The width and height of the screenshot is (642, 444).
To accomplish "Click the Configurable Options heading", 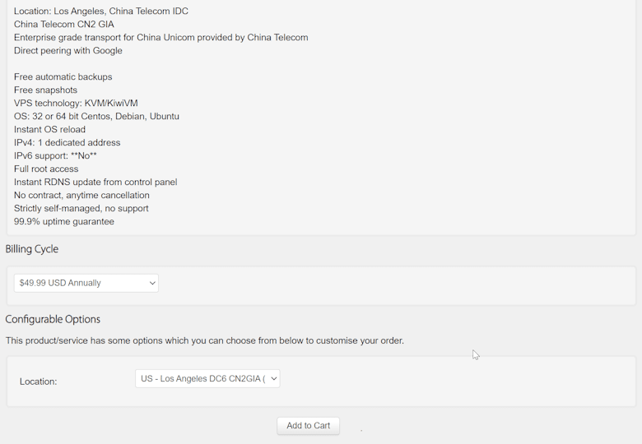I will (53, 319).
